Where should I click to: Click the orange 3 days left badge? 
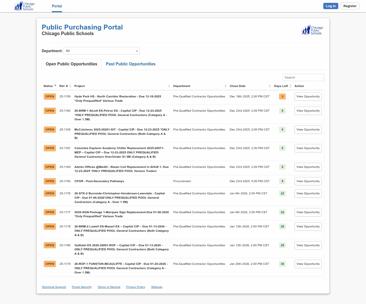282,97
